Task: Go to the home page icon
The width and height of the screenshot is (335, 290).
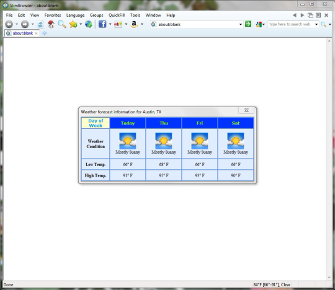Action: pos(51,24)
